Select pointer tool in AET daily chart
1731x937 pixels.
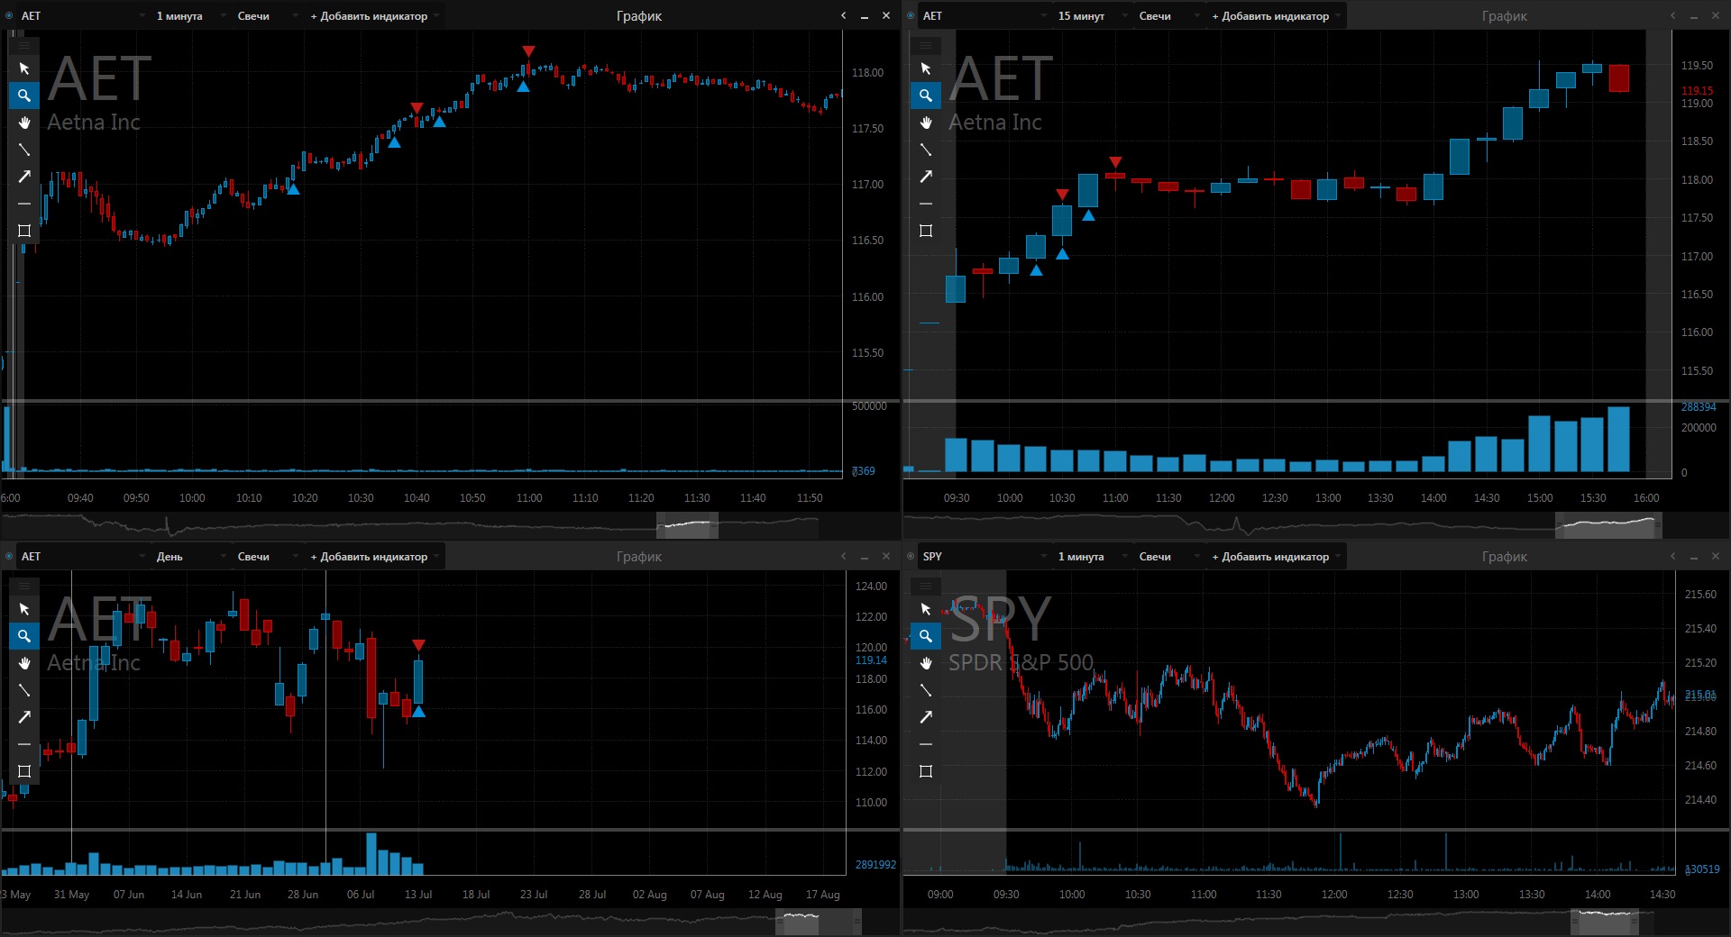[x=24, y=609]
